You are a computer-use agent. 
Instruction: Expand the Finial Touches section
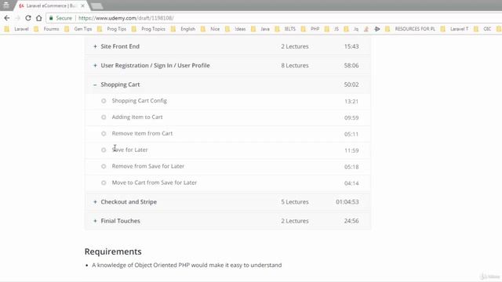click(95, 221)
